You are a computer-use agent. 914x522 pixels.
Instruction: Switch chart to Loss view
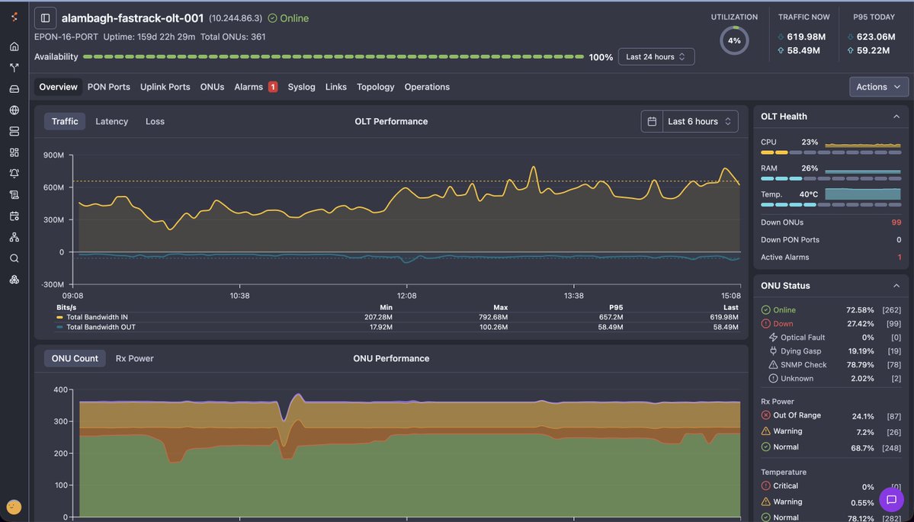(x=155, y=121)
